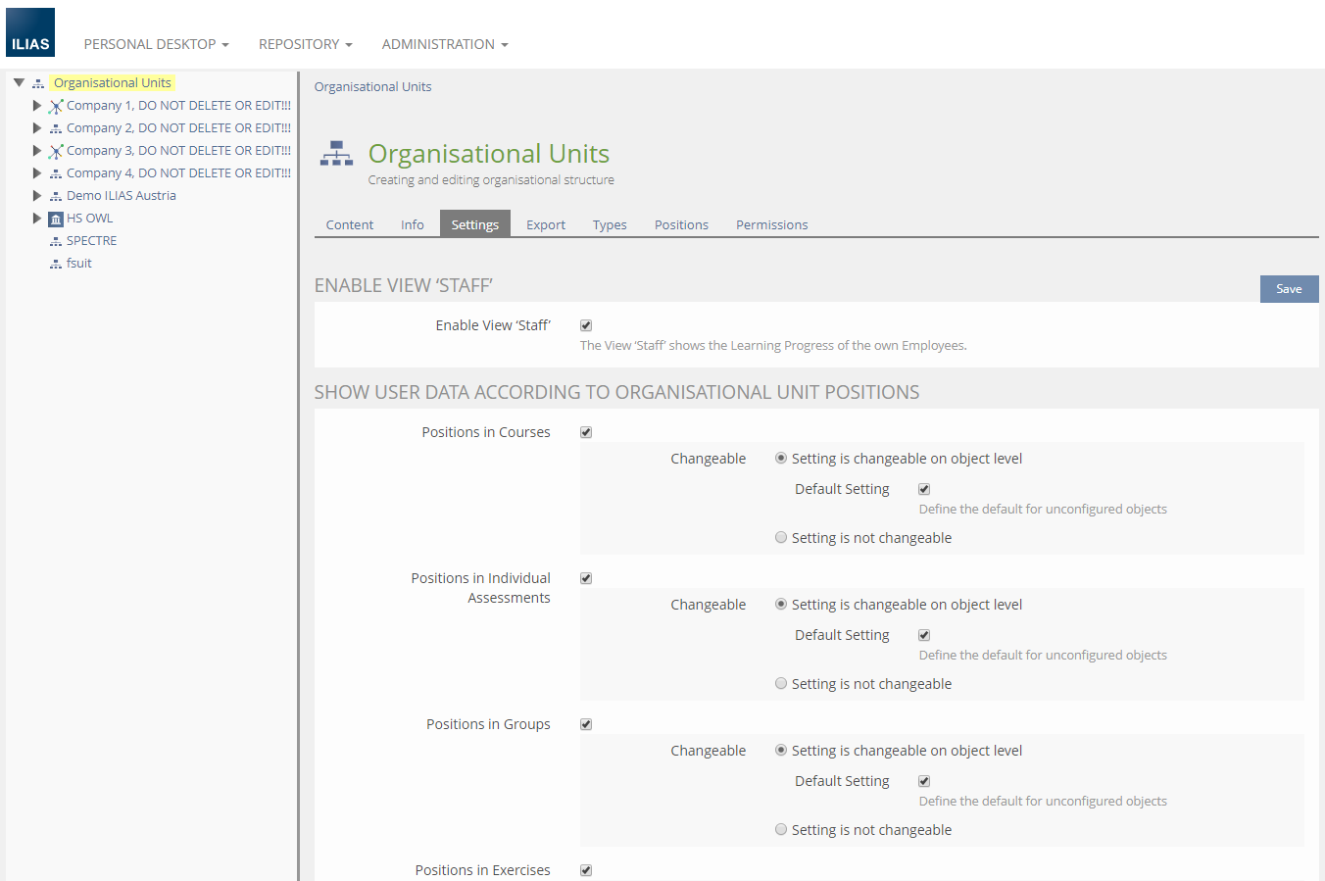Click the Organisational Units breadcrumb link
The width and height of the screenshot is (1325, 881).
[x=372, y=86]
